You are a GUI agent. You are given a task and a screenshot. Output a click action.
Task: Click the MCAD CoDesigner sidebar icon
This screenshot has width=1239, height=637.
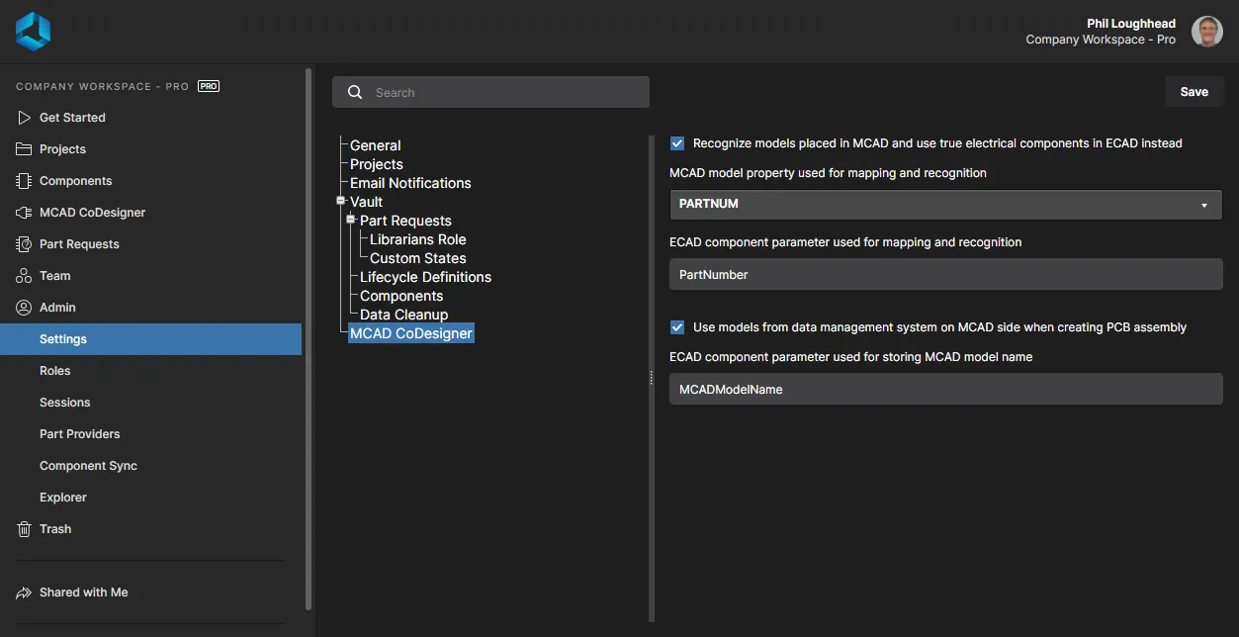point(24,213)
